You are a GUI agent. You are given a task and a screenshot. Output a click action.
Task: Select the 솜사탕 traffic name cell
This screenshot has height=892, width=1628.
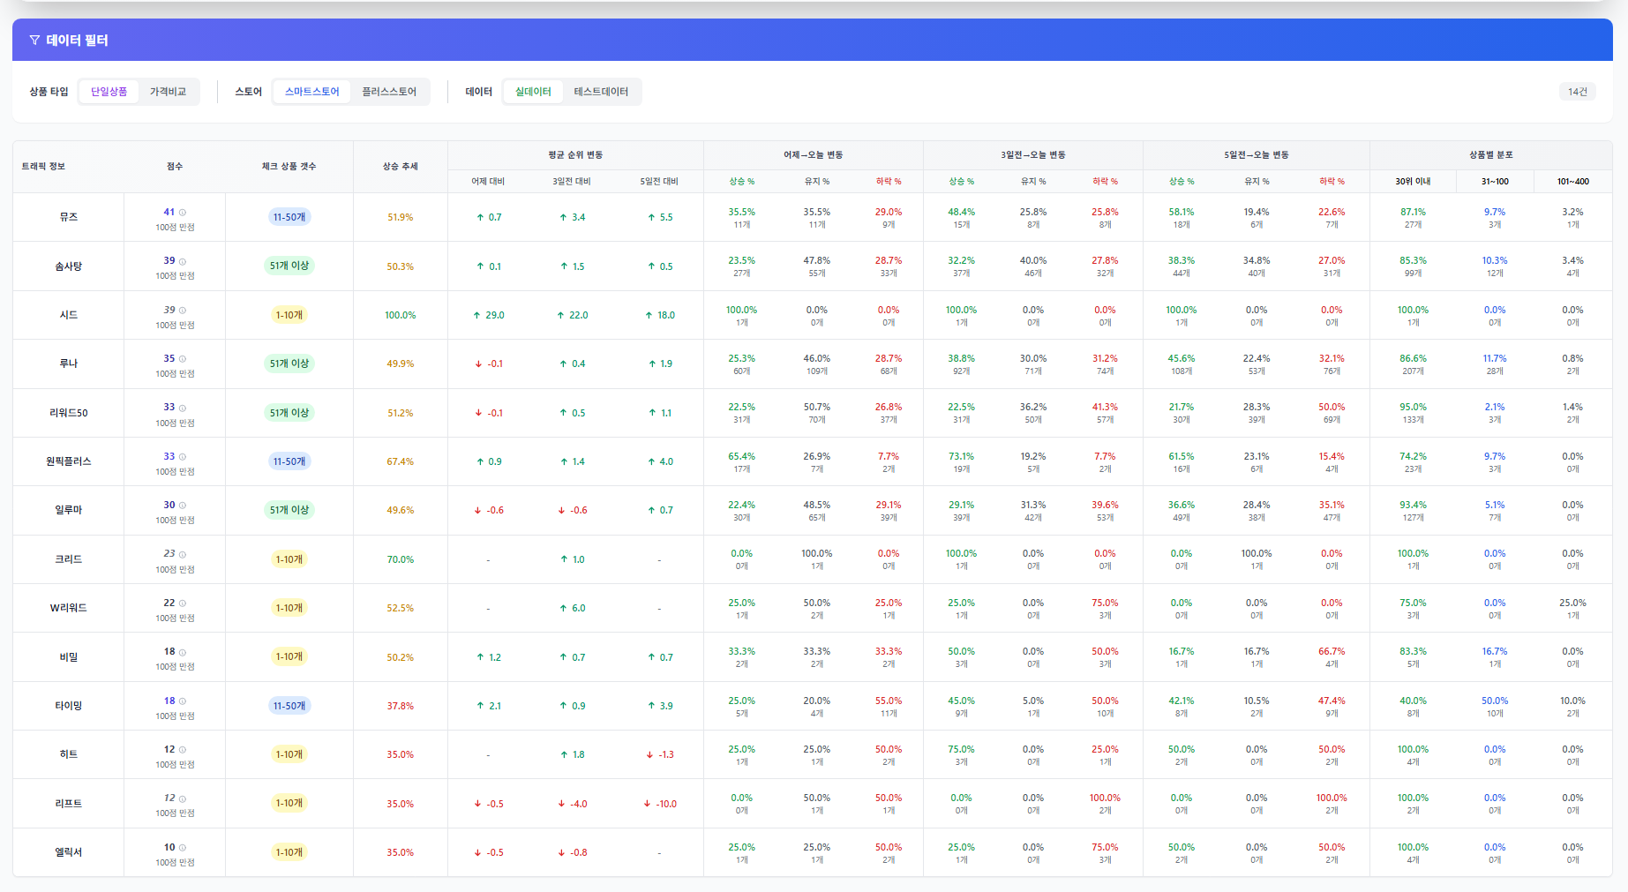[x=69, y=266]
